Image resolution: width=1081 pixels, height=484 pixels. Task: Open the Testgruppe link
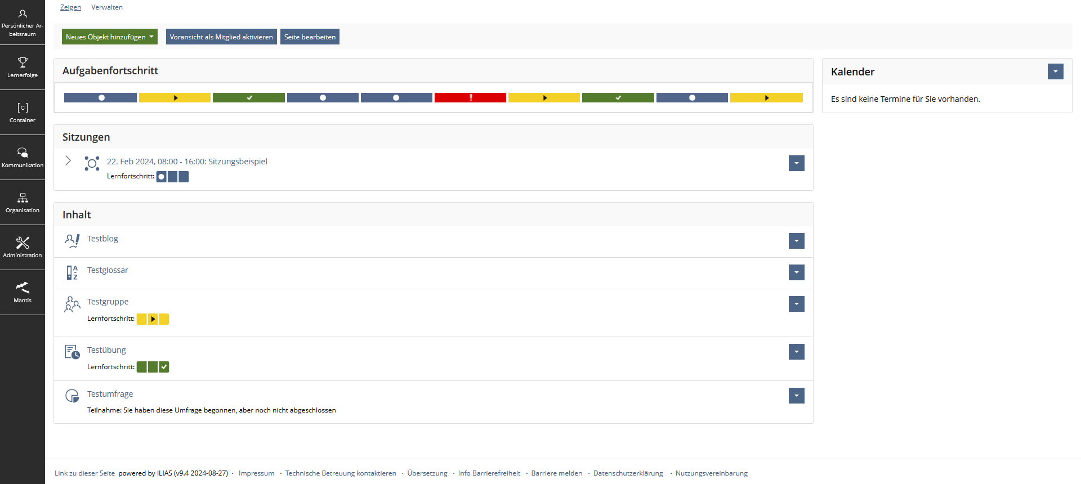(x=108, y=302)
